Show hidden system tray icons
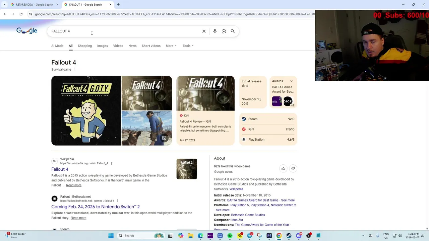This screenshot has width=429, height=241. (364, 236)
